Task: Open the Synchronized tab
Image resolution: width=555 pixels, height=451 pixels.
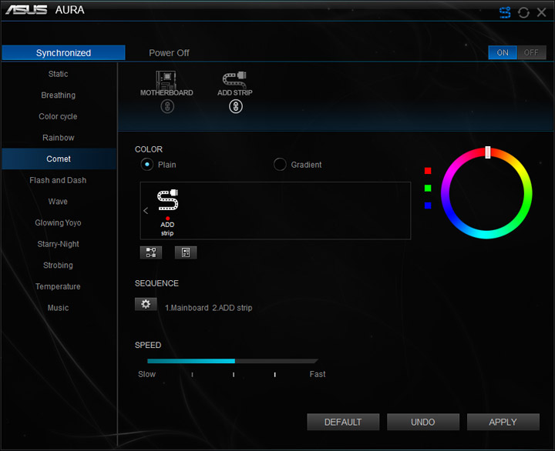Action: 63,52
